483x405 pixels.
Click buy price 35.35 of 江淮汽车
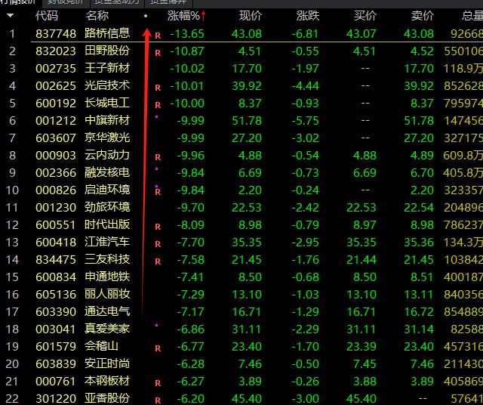pos(361,242)
